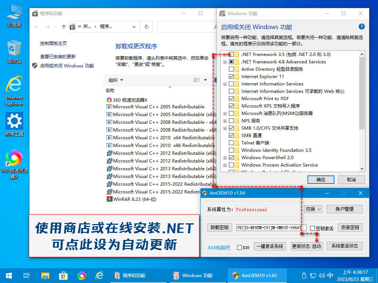Click the shield icon beside 启用或关闭 Windows 功能
This screenshot has width=378, height=283.
tap(35, 66)
